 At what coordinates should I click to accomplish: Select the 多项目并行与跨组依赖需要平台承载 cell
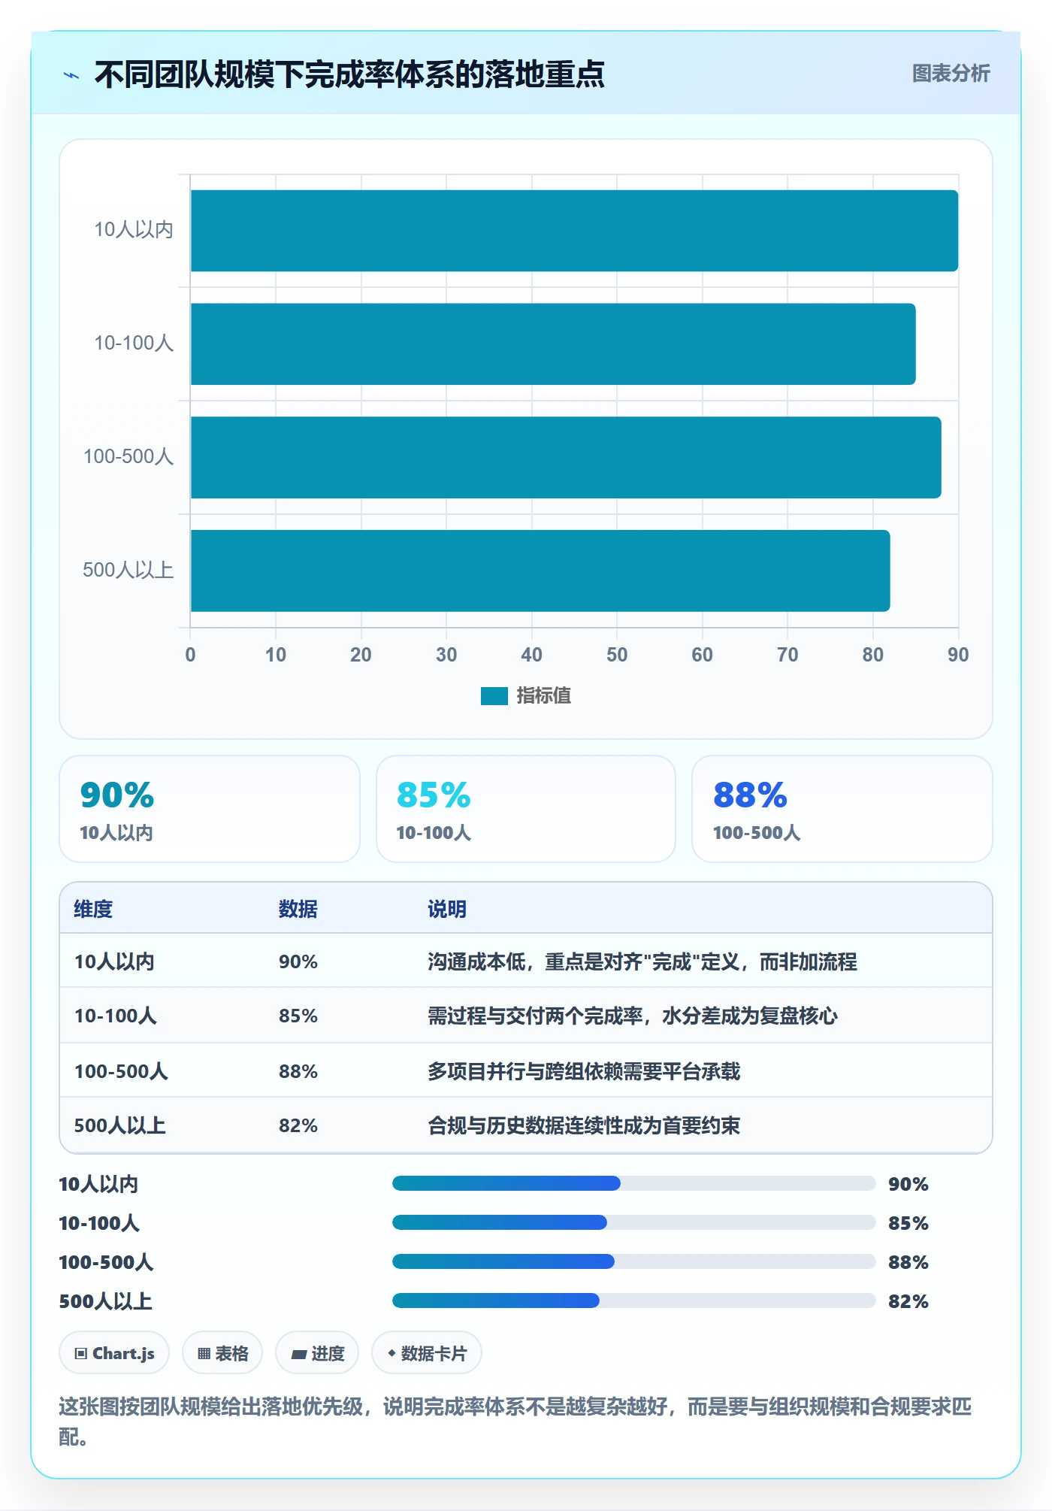[584, 1071]
